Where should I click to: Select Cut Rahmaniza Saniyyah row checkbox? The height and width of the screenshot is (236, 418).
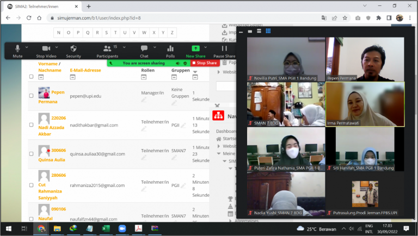(31, 185)
